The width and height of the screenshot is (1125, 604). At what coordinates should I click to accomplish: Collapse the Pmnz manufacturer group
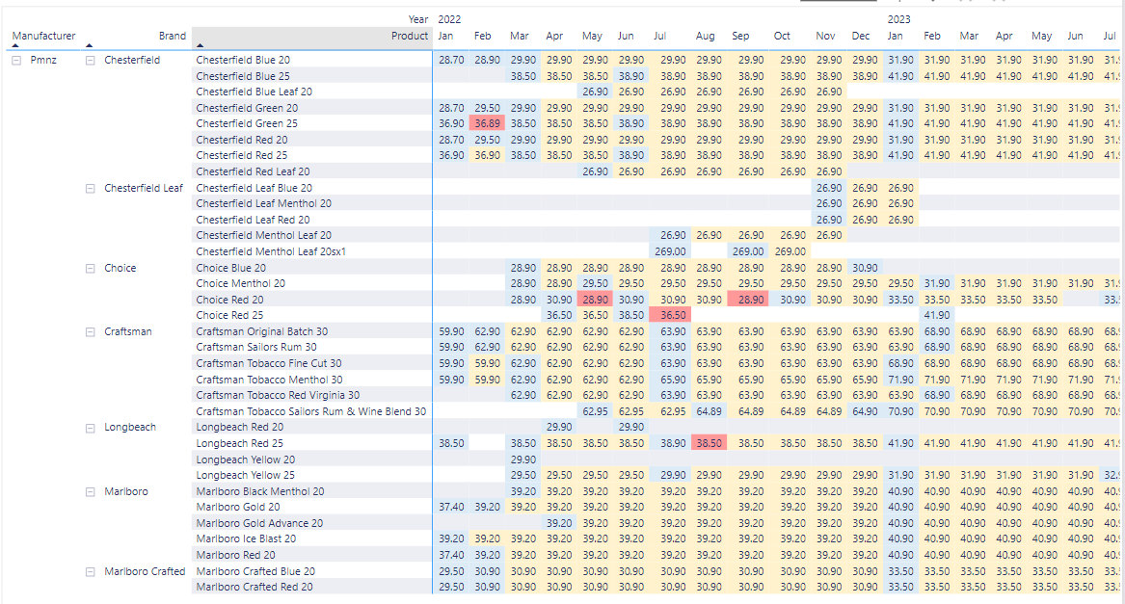pos(16,61)
